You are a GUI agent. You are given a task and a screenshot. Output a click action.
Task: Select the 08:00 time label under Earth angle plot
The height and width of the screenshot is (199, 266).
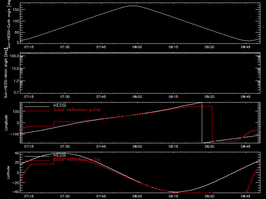[x=137, y=47]
